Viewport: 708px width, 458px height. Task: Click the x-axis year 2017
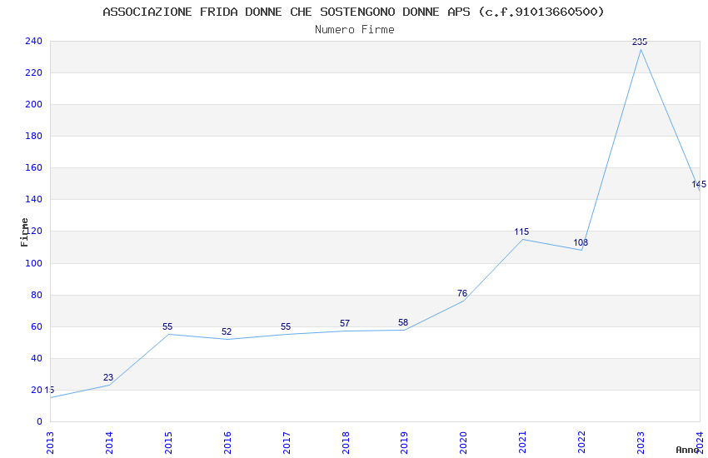click(x=287, y=443)
